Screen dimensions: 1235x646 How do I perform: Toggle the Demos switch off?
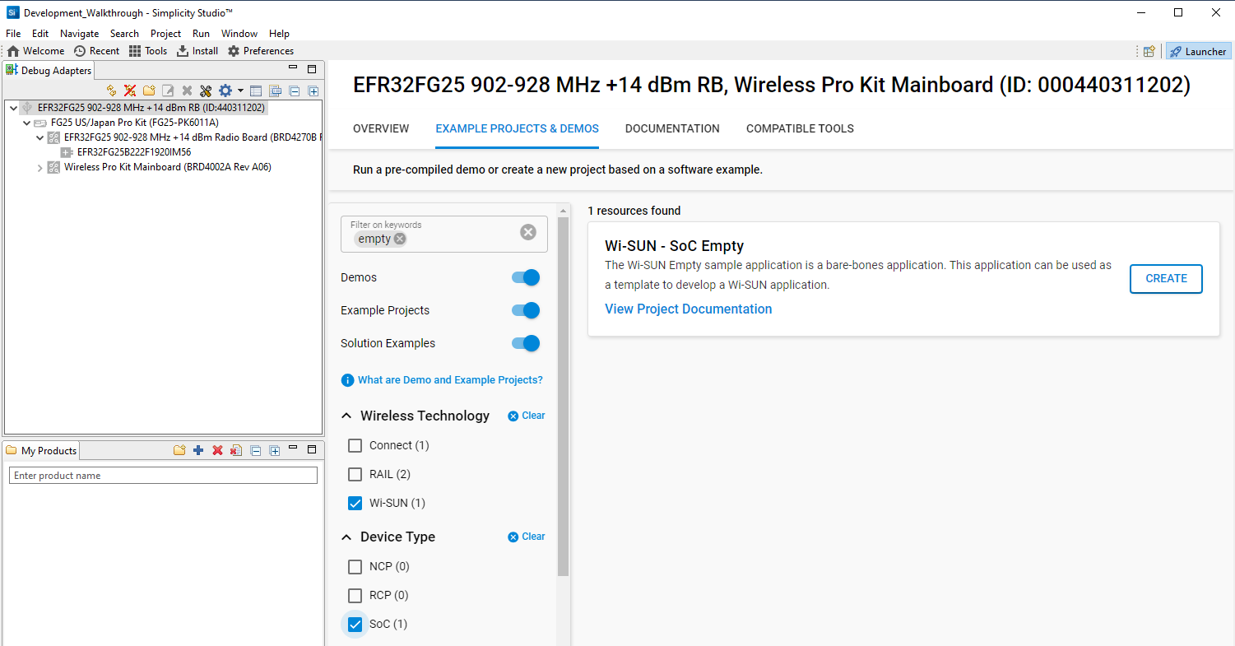[x=525, y=277]
